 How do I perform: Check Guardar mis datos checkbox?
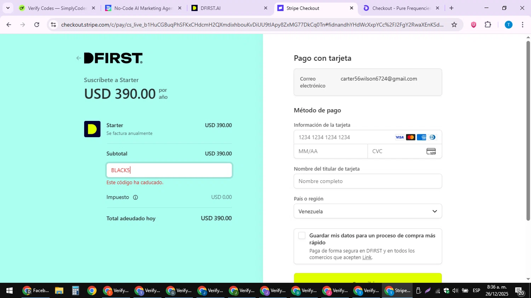pos(302,235)
